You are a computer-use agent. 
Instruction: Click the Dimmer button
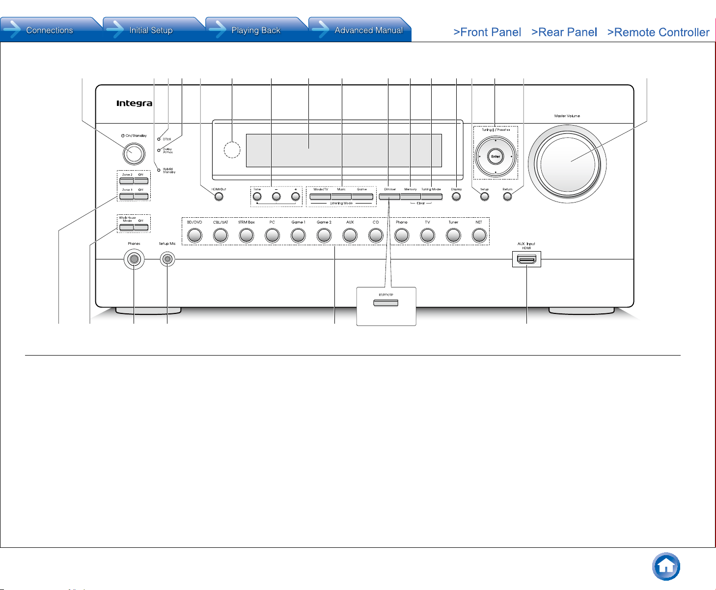[x=389, y=197]
